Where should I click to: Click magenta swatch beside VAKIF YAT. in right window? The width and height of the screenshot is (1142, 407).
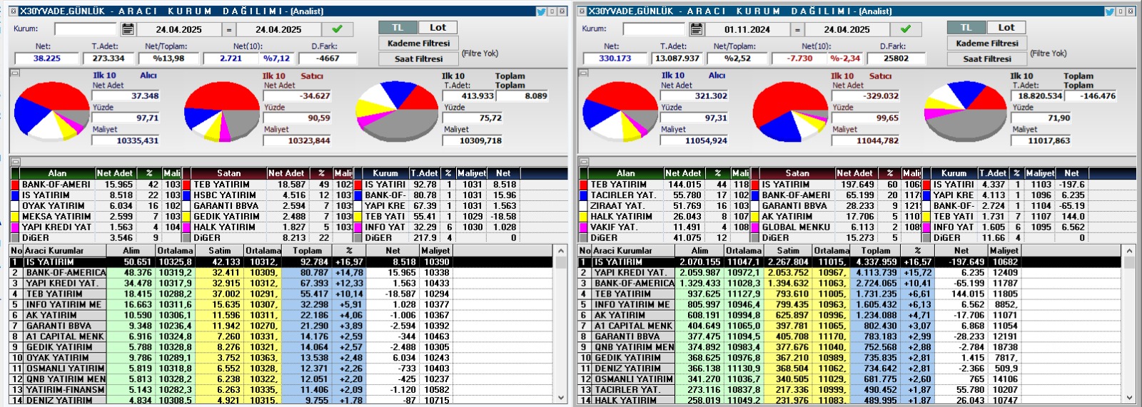click(x=583, y=227)
